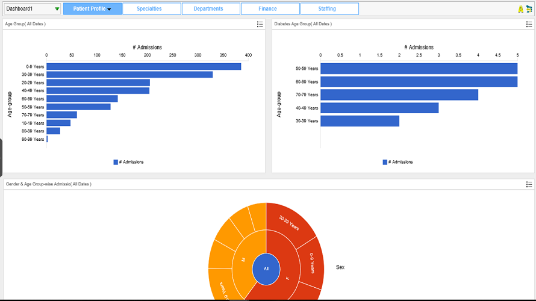This screenshot has height=301, width=536.
Task: Select the 40-49 Years bar in Age Group chart
Action: coord(98,90)
